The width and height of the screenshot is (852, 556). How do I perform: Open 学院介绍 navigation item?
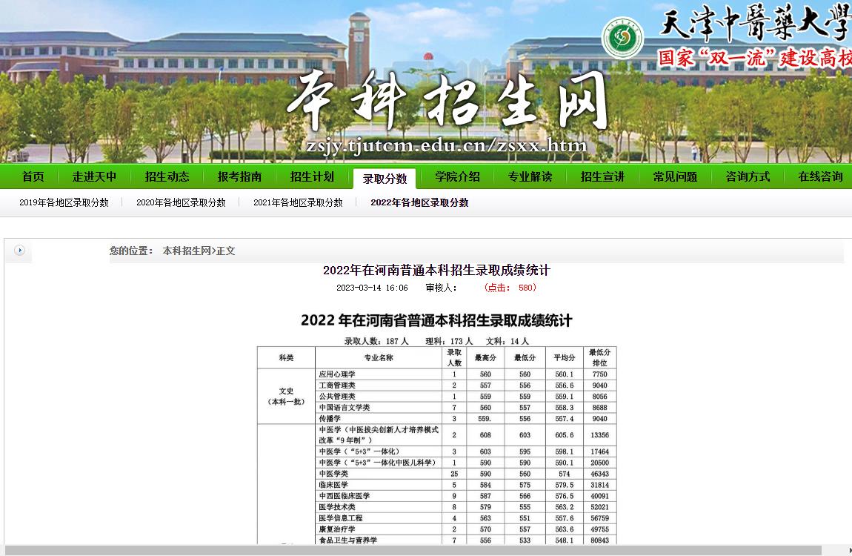click(x=458, y=177)
